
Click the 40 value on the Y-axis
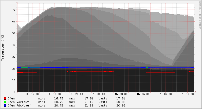(x=14, y=45)
